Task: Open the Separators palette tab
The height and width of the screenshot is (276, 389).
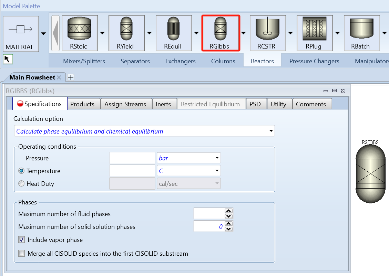Action: (135, 61)
